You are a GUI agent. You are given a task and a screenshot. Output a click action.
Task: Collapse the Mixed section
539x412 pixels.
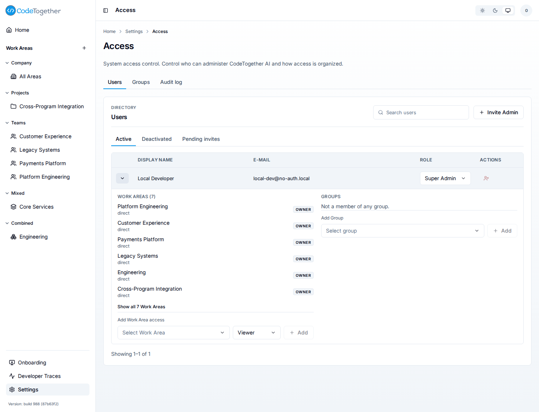pyautogui.click(x=15, y=193)
